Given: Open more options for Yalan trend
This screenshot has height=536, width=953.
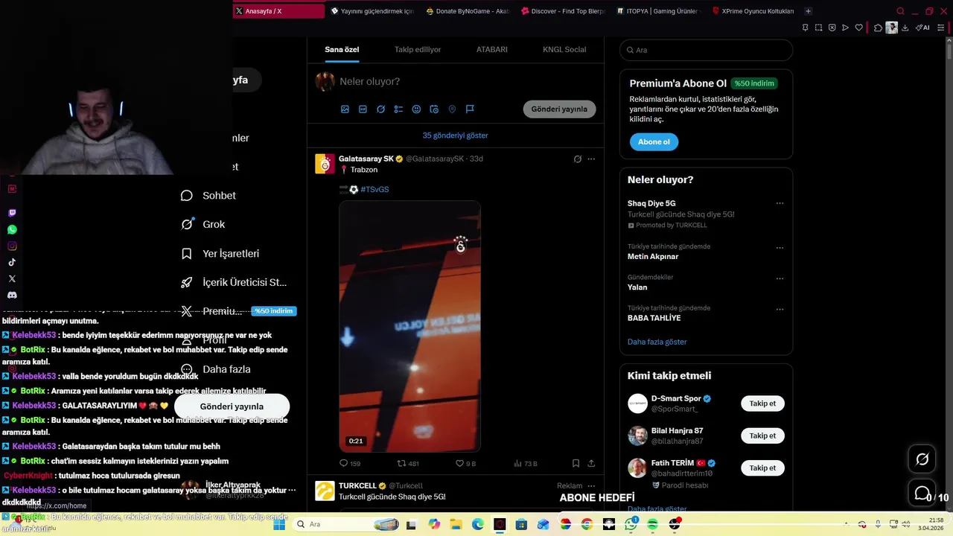Looking at the screenshot, I should click(x=780, y=278).
